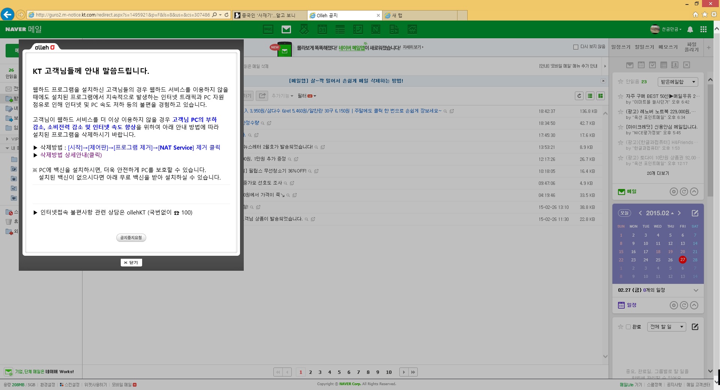The width and height of the screenshot is (720, 390).
Task: Open the Naver Me icon in top bar
Action: 268,29
